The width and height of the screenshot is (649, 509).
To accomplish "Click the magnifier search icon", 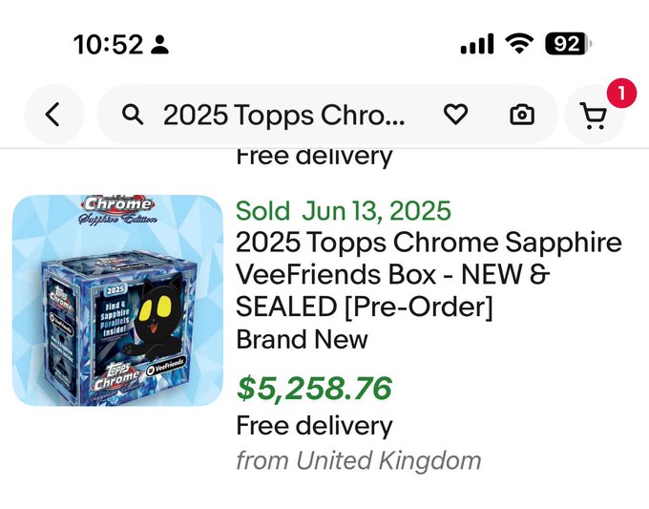I will (134, 115).
